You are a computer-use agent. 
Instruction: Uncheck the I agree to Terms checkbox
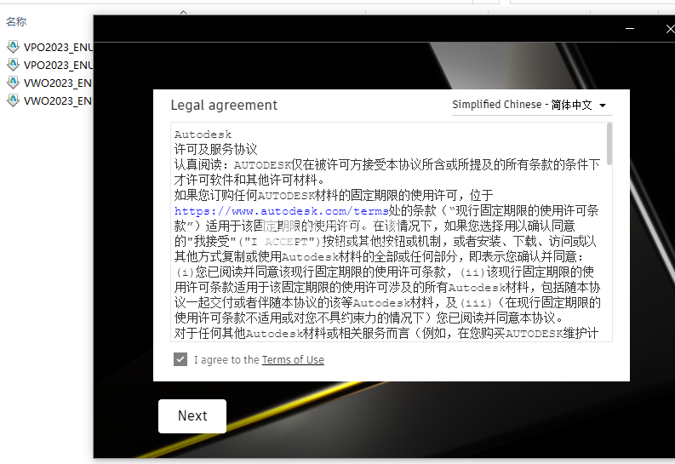click(180, 359)
